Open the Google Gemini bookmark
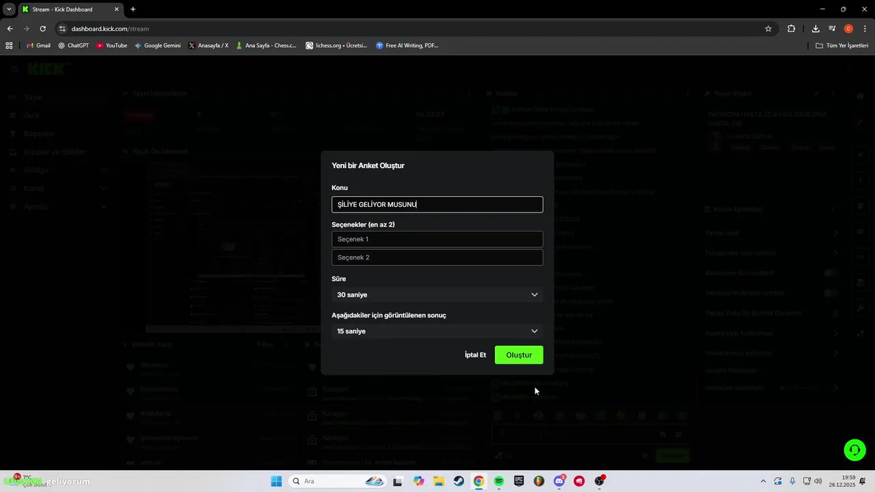Screen dimensions: 875x492 tap(157, 46)
